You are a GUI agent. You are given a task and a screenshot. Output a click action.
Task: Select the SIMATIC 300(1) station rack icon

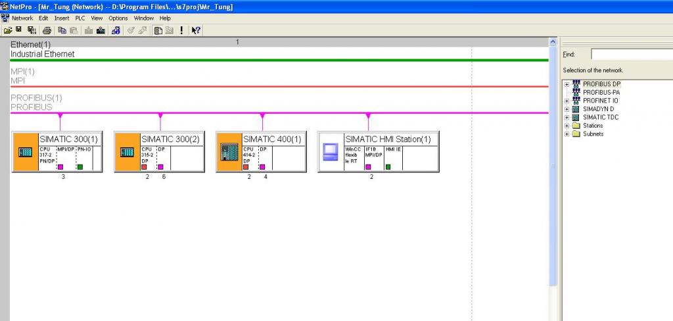click(26, 152)
